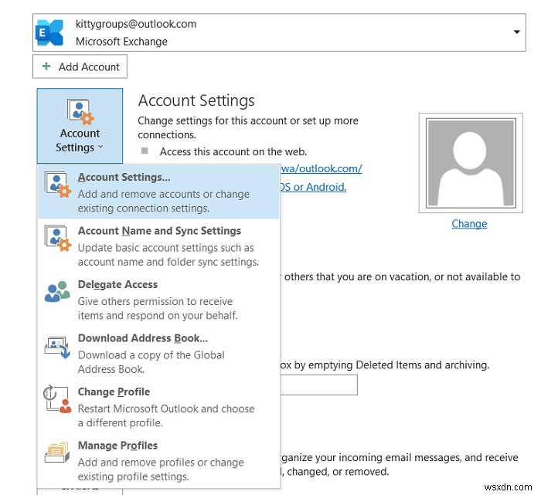Click the Download Address Book icon

tap(57, 347)
